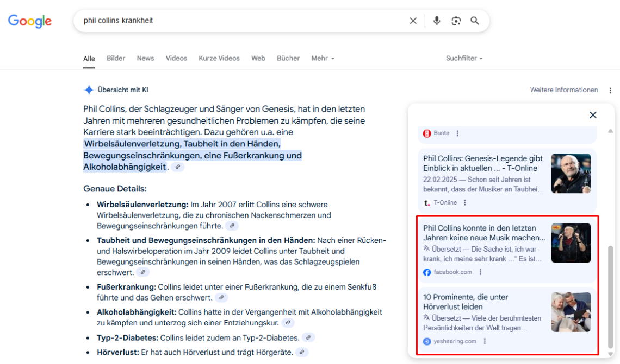
Task: Switch to the Videos tab
Action: (176, 58)
